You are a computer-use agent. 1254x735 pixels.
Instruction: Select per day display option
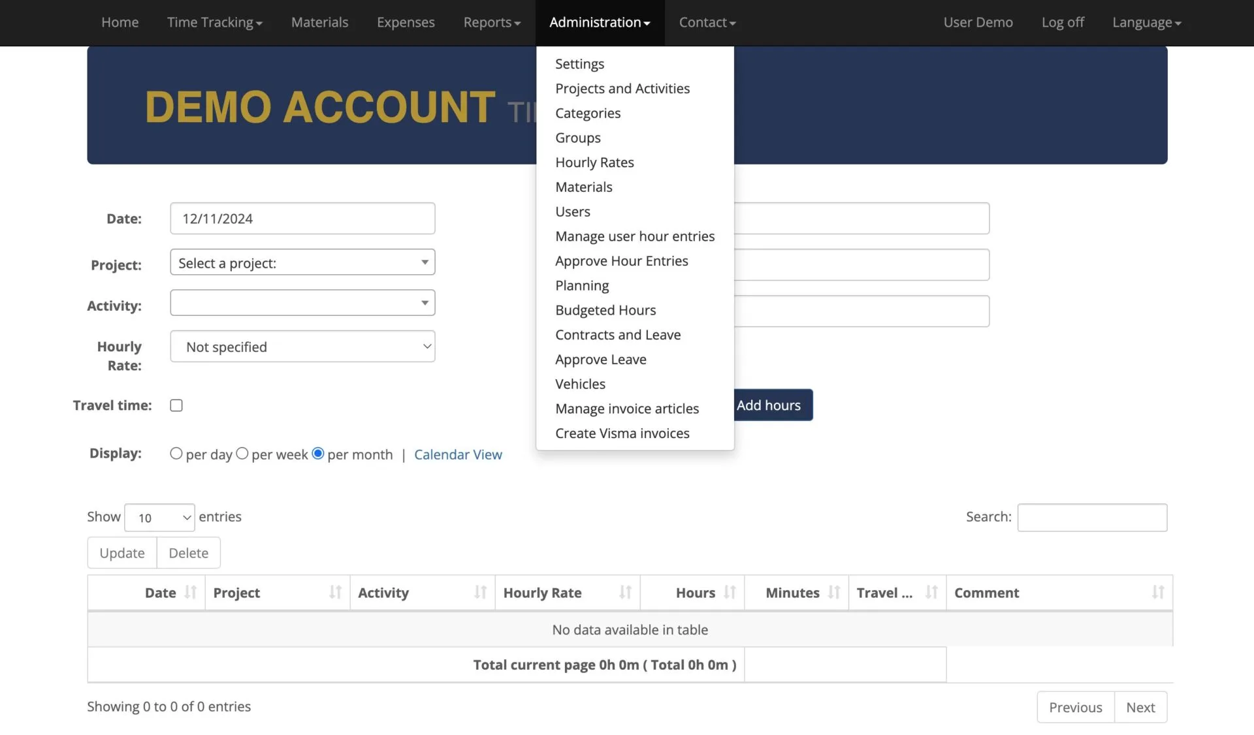tap(176, 453)
